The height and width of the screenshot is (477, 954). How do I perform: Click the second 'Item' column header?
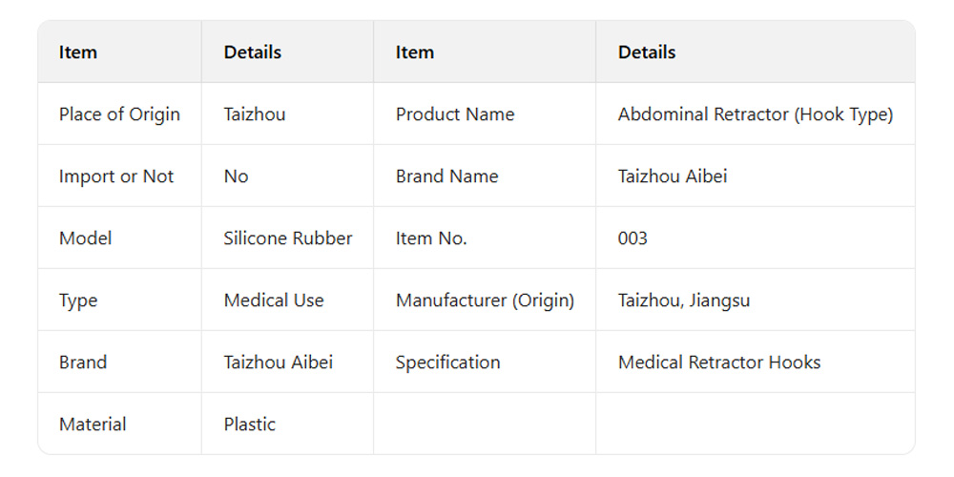[x=415, y=52]
